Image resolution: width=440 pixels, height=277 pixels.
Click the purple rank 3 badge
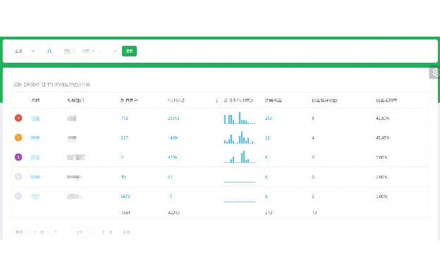coord(18,157)
